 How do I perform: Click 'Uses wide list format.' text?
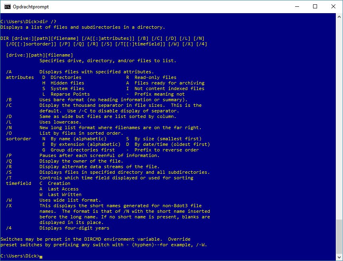70,200
